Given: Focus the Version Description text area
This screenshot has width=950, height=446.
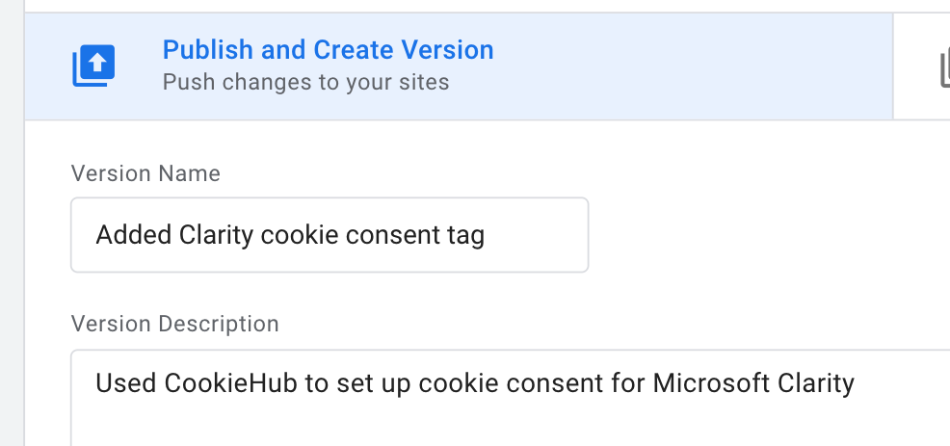Looking at the screenshot, I should point(510,398).
